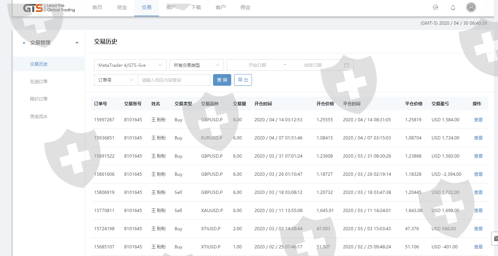The width and height of the screenshot is (498, 256).
Task: Click the GTS logo in the header
Action: pyautogui.click(x=49, y=8)
